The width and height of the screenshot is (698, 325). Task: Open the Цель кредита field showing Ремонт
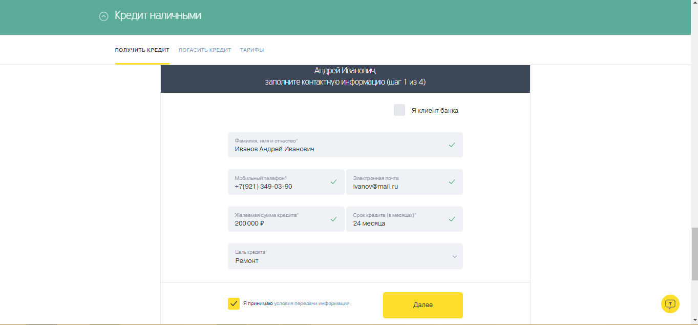[338, 256]
